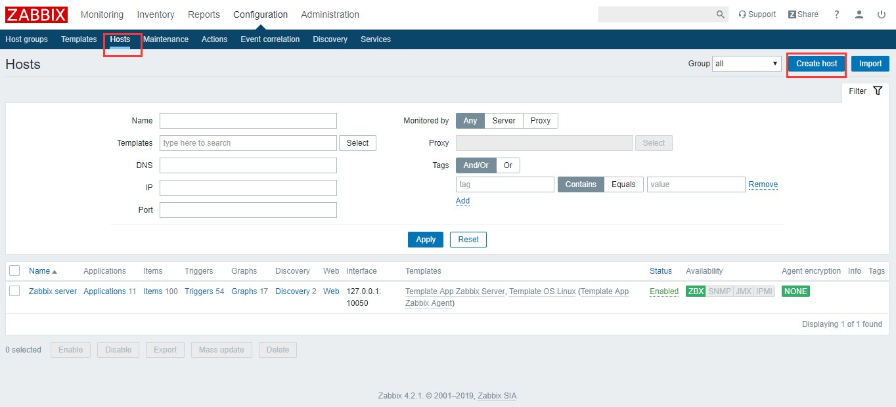This screenshot has width=896, height=407.
Task: Click the Zabbix logo
Action: tap(36, 14)
